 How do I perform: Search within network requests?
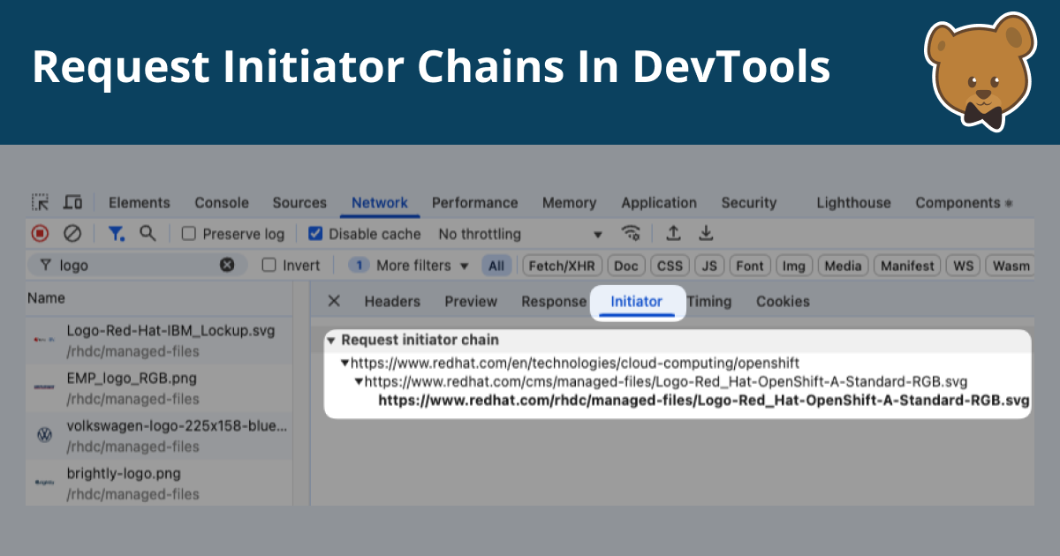[x=148, y=233]
